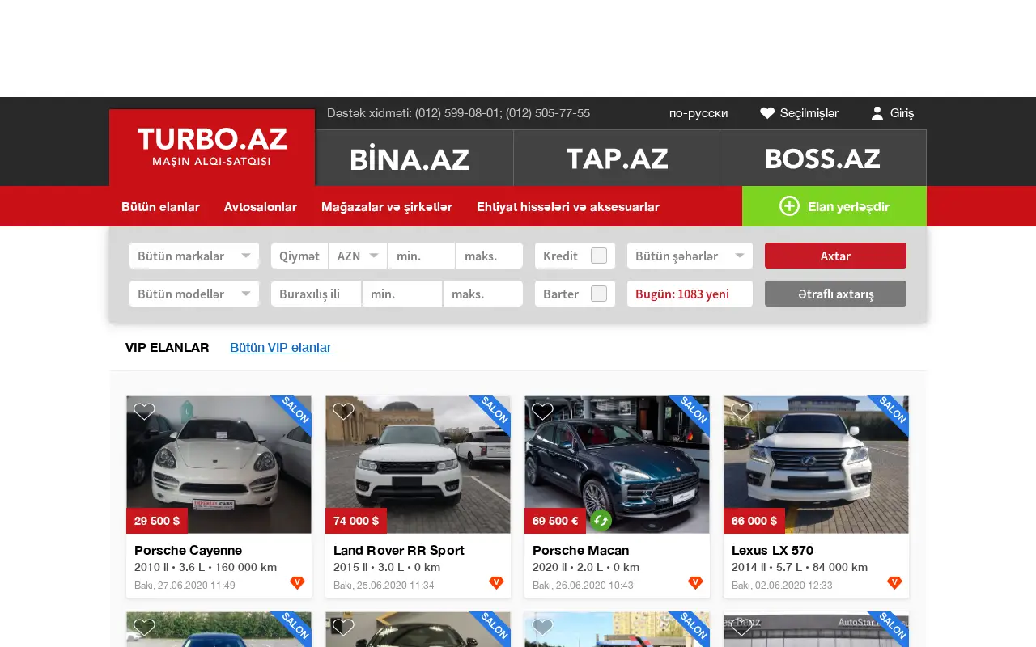
Task: Add the Porsche Cayenne to favorites
Action: click(144, 412)
